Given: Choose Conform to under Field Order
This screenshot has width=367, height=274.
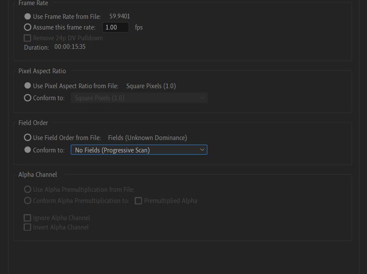Looking at the screenshot, I should click(28, 150).
